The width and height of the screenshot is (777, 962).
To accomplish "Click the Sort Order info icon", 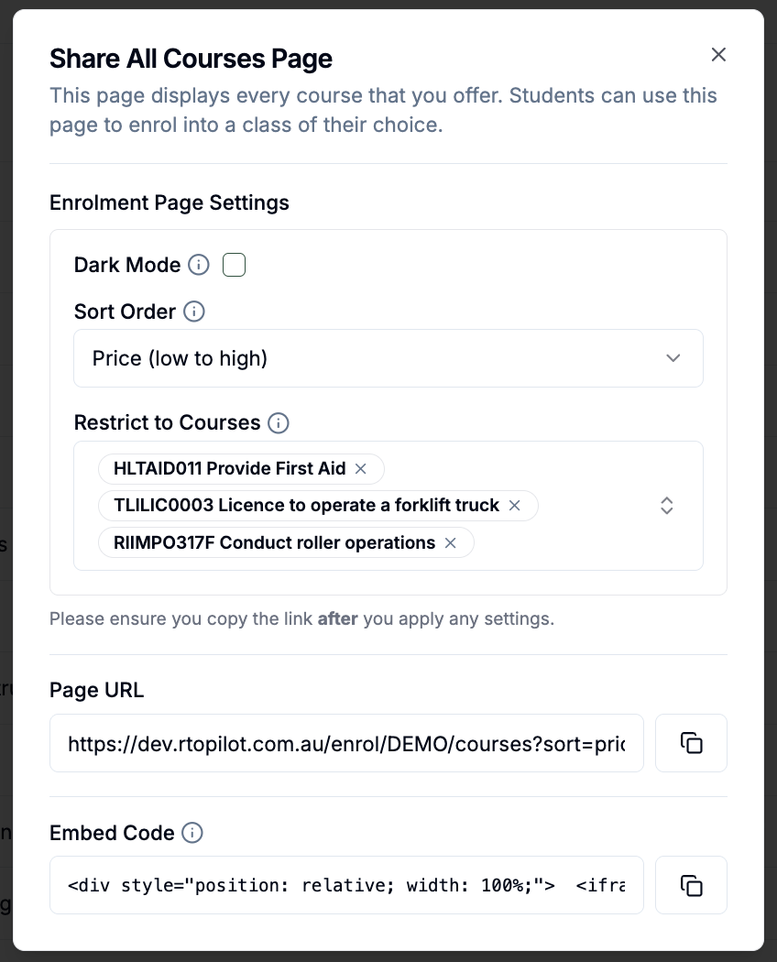I will coord(194,312).
